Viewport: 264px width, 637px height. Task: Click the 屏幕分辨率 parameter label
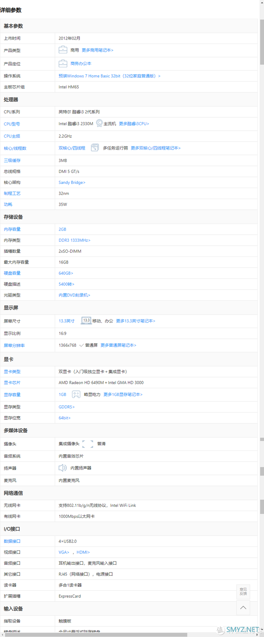click(14, 346)
